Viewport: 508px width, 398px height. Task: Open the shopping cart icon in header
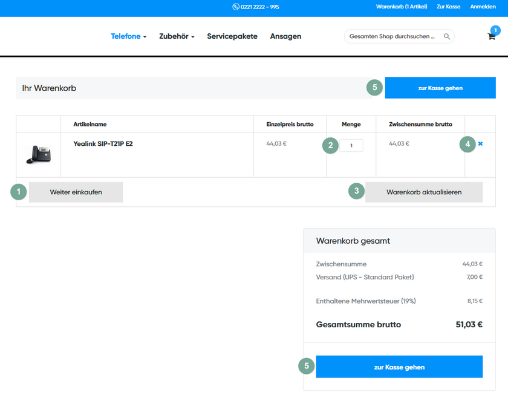point(492,36)
